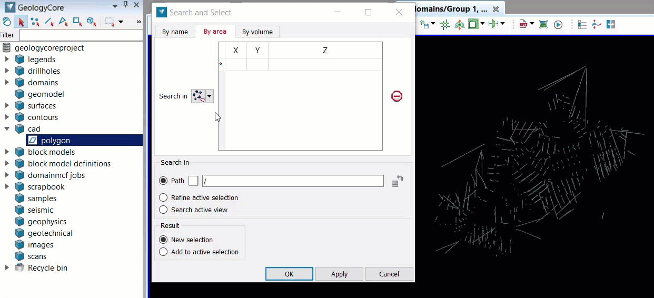
Task: Export view with the PDF icon
Action: tap(523, 24)
